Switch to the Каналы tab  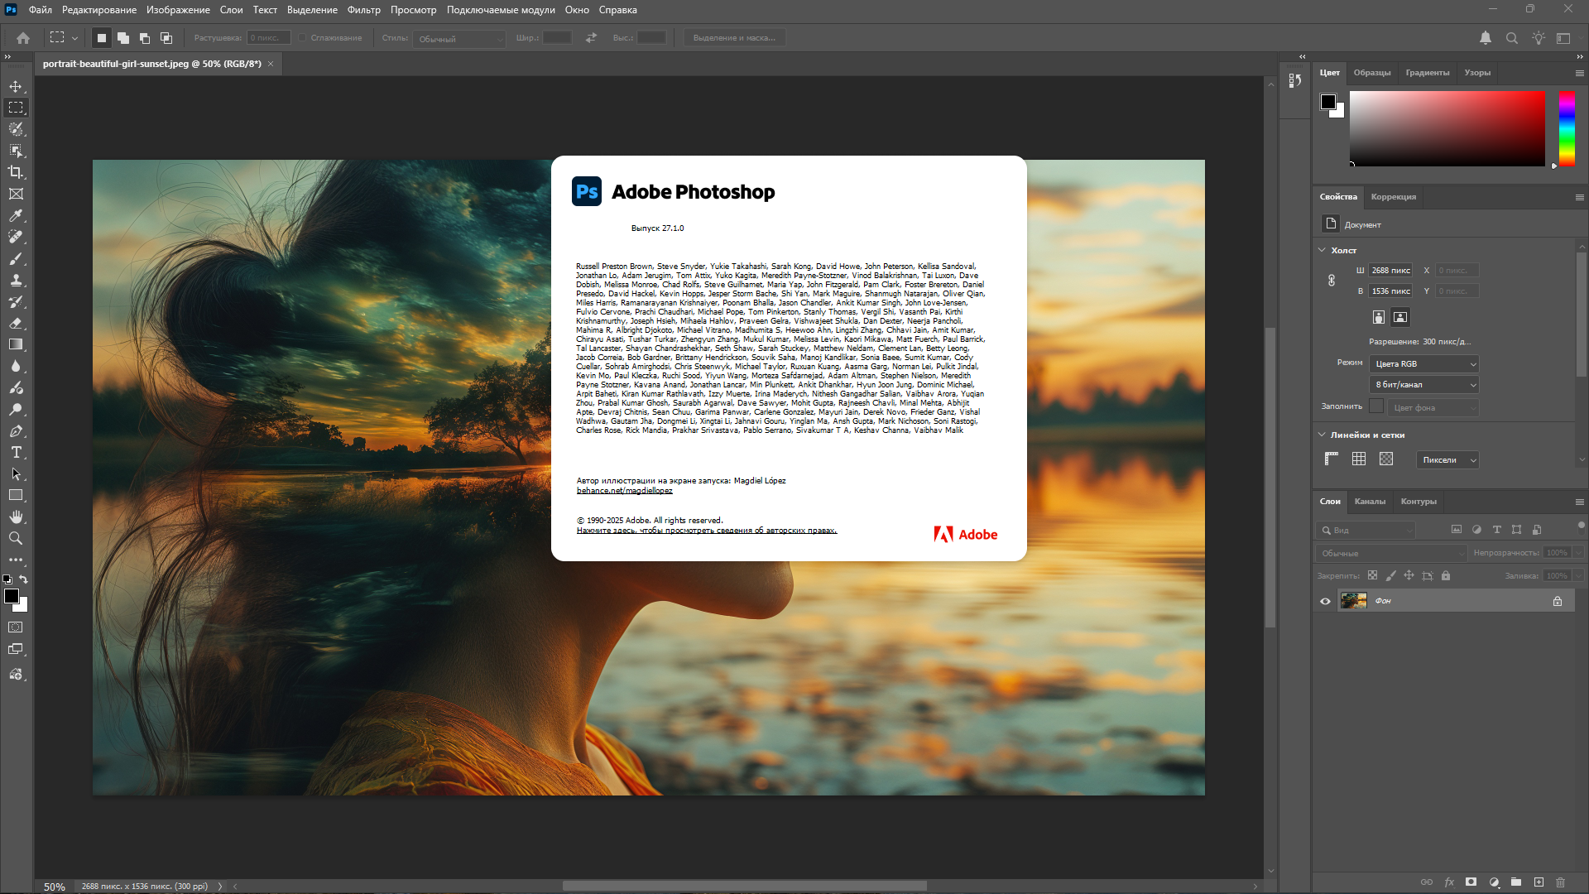[1370, 502]
